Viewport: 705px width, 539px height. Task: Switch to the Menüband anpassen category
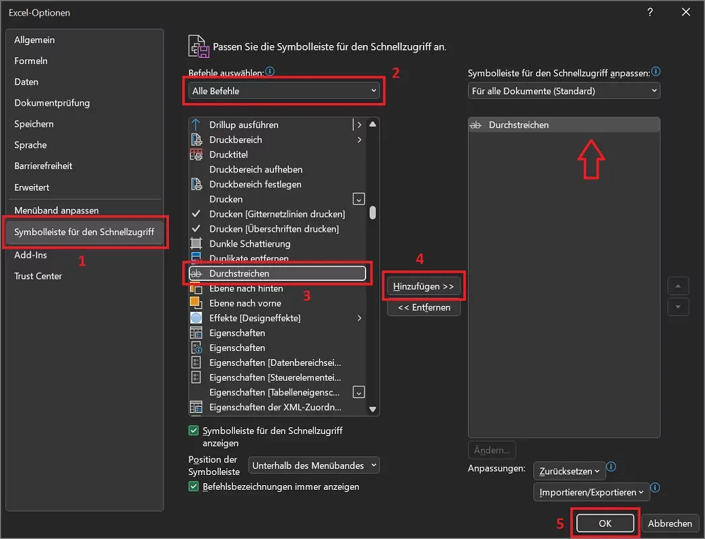pyautogui.click(x=57, y=210)
